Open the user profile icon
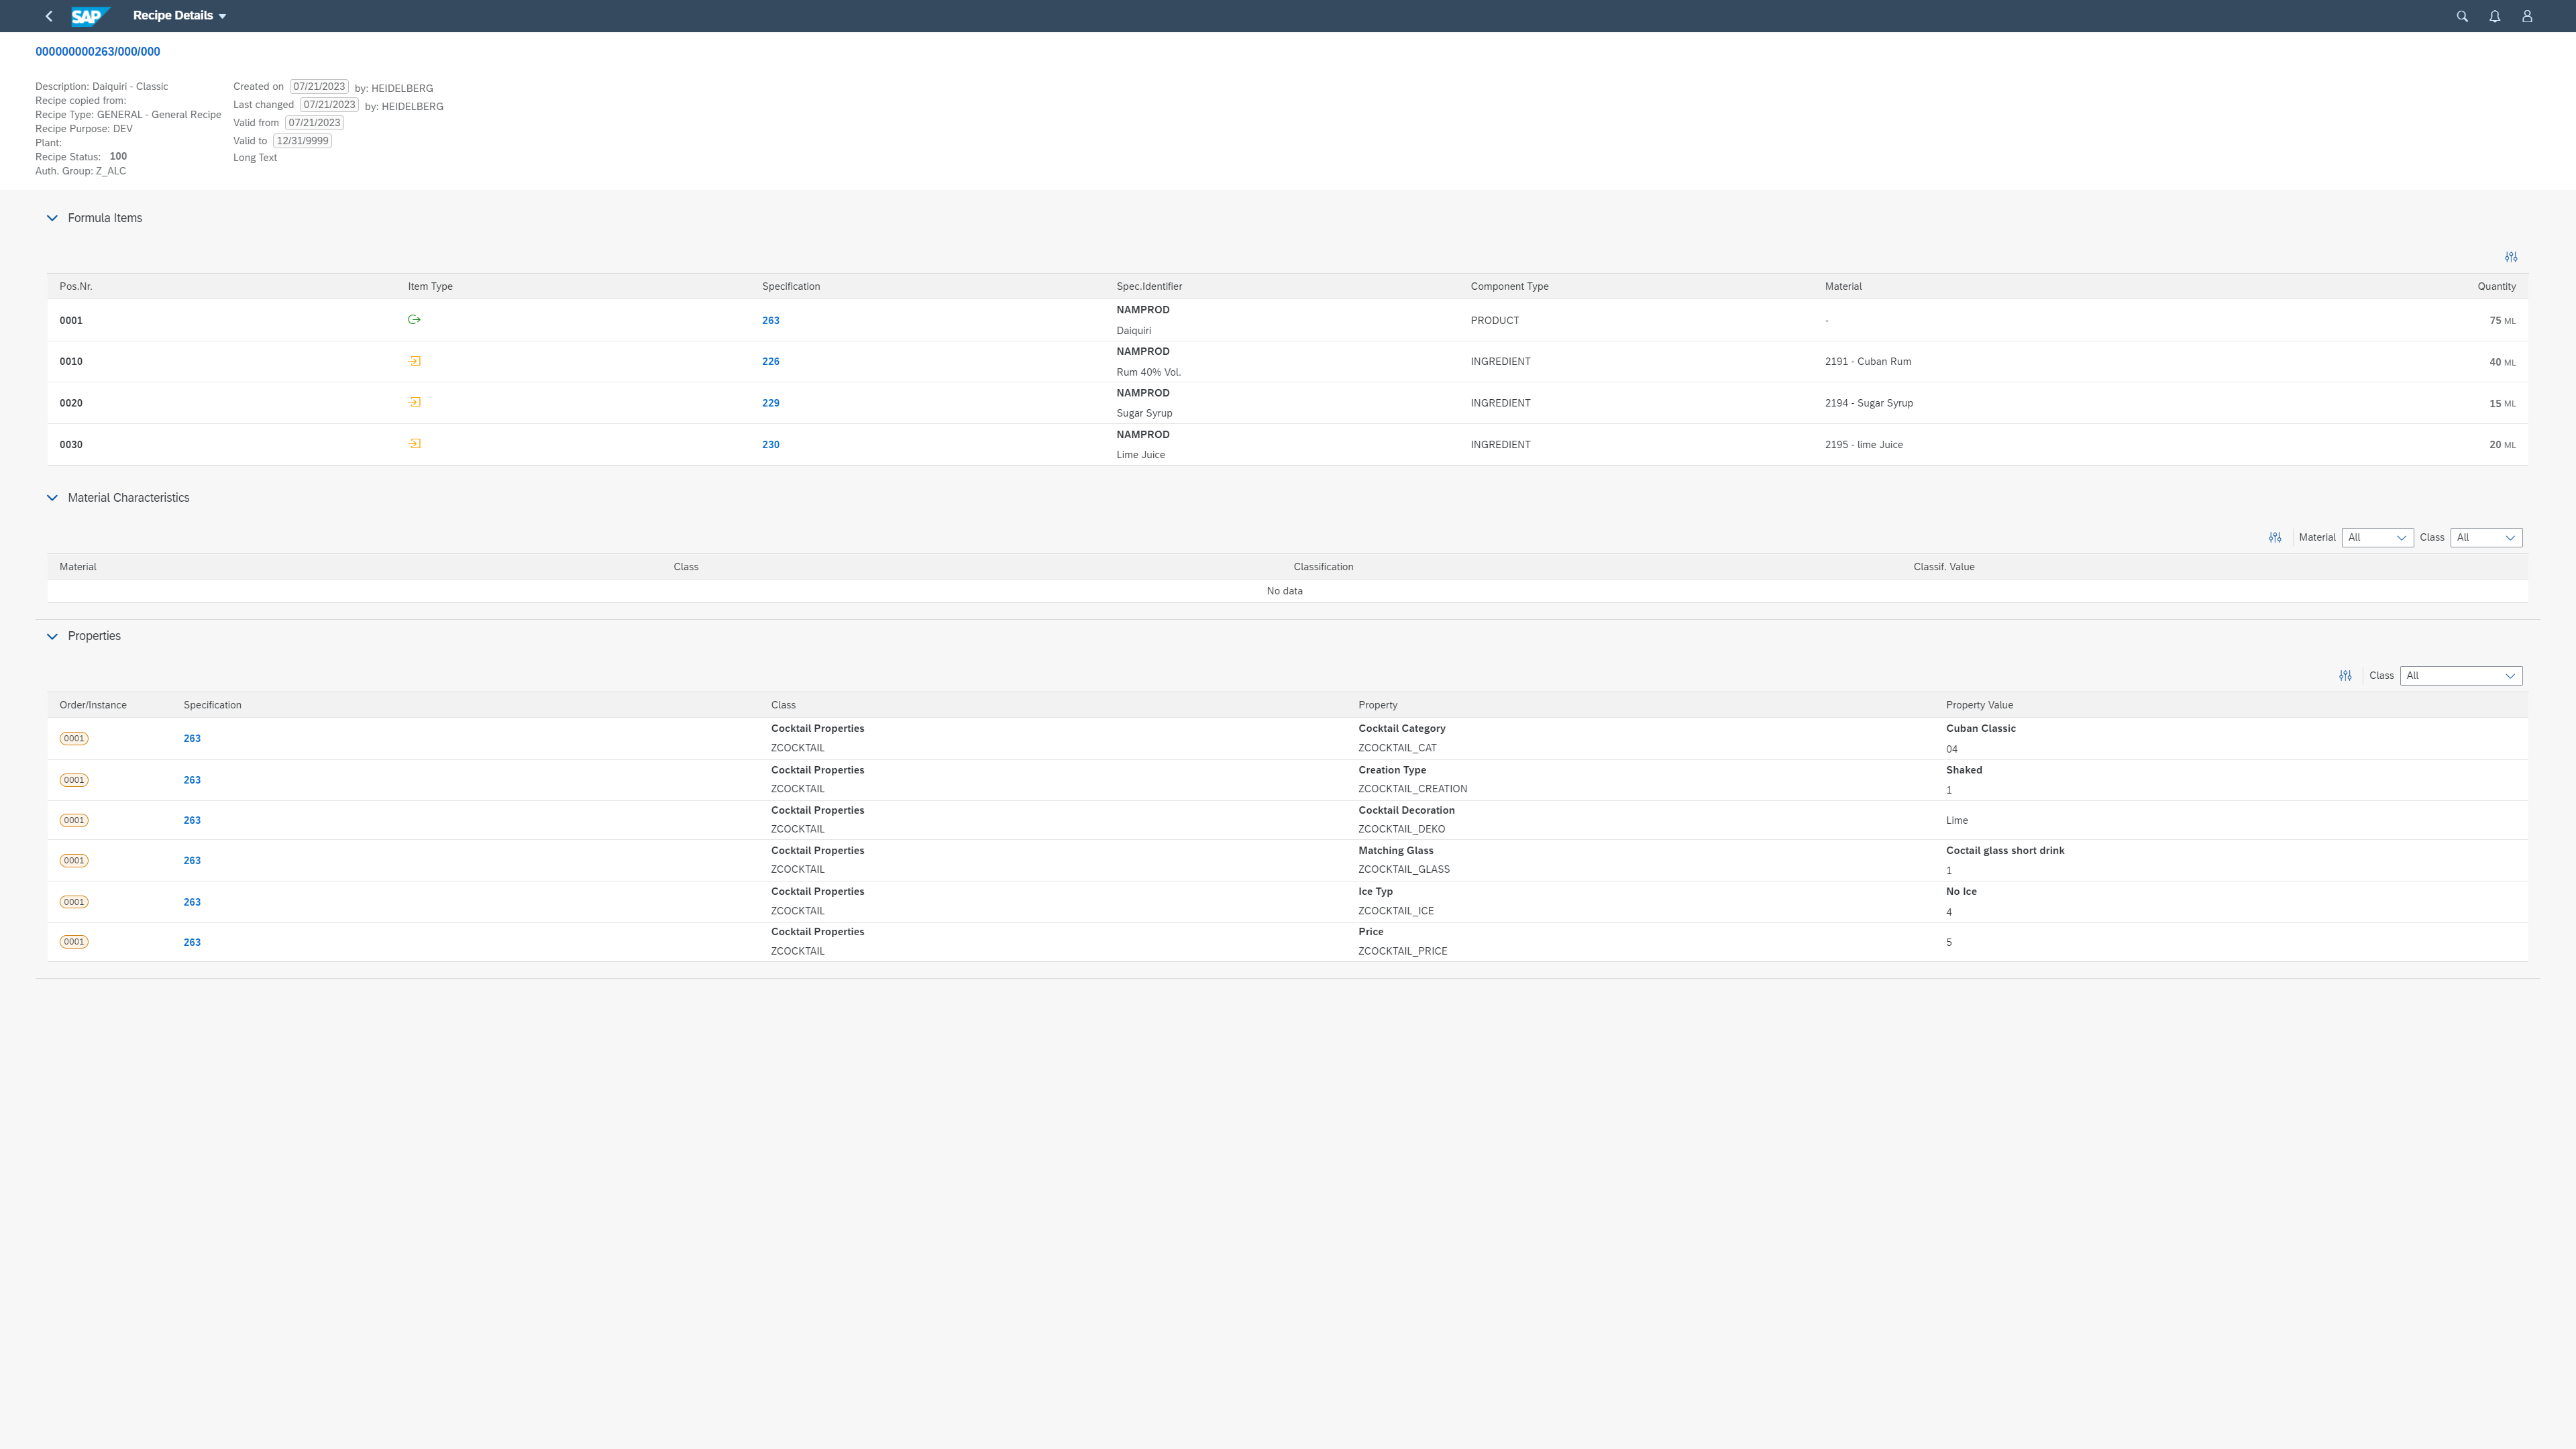The height and width of the screenshot is (1449, 2576). click(2527, 16)
